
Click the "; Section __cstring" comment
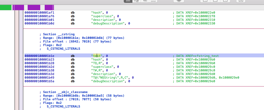57,34
